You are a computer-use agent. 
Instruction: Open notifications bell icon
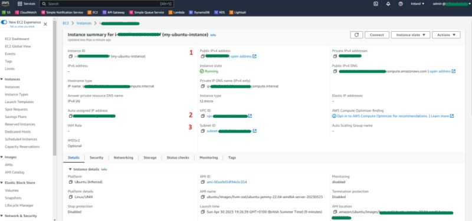click(x=388, y=4)
